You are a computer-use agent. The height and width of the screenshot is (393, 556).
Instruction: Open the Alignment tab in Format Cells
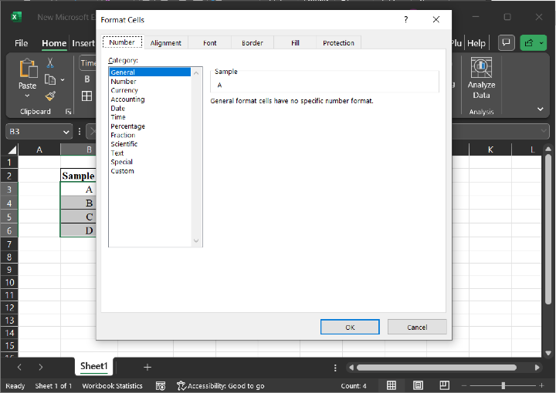tap(166, 43)
